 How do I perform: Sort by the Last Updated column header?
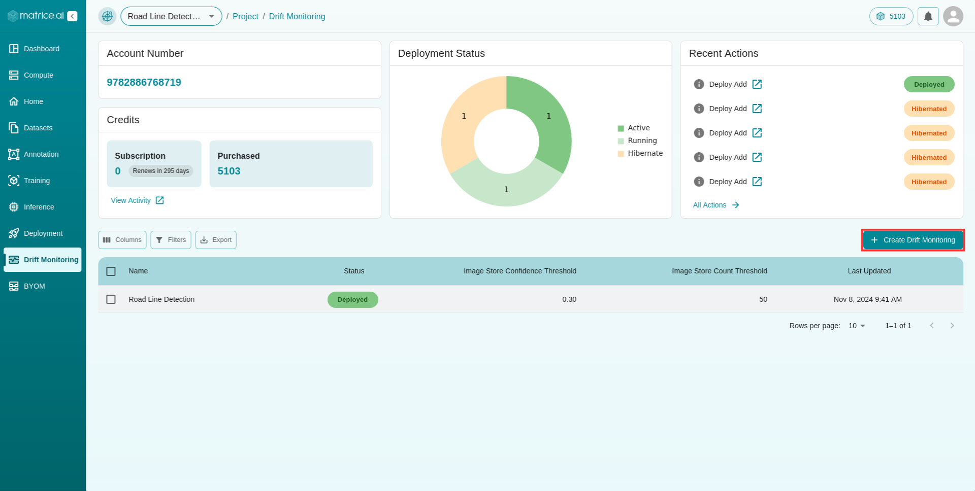[x=869, y=271]
